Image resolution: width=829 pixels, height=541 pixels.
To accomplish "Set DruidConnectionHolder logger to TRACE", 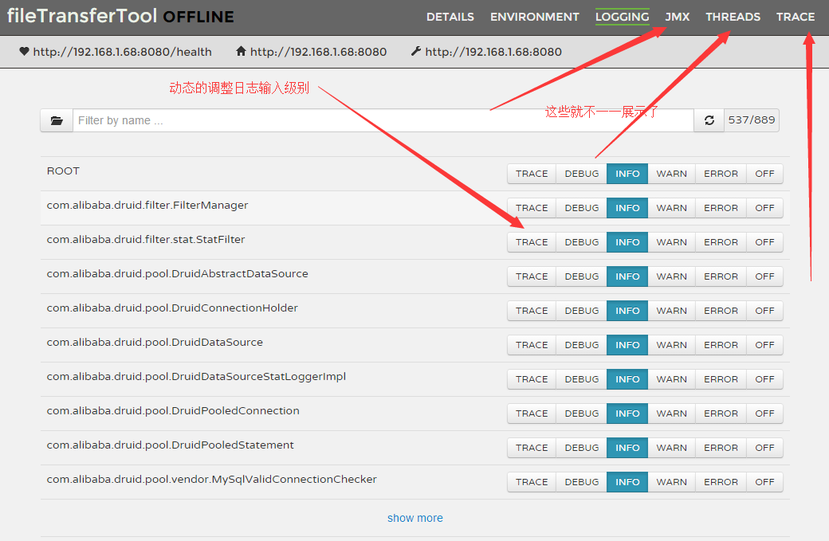I will point(532,311).
